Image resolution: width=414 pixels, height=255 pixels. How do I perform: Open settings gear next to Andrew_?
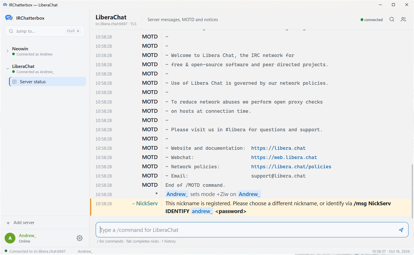(x=79, y=238)
